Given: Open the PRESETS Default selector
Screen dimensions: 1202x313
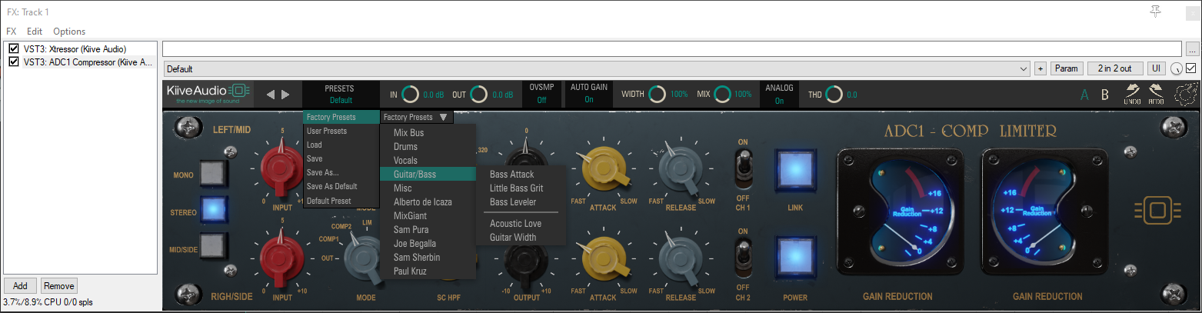Looking at the screenshot, I should coord(341,94).
